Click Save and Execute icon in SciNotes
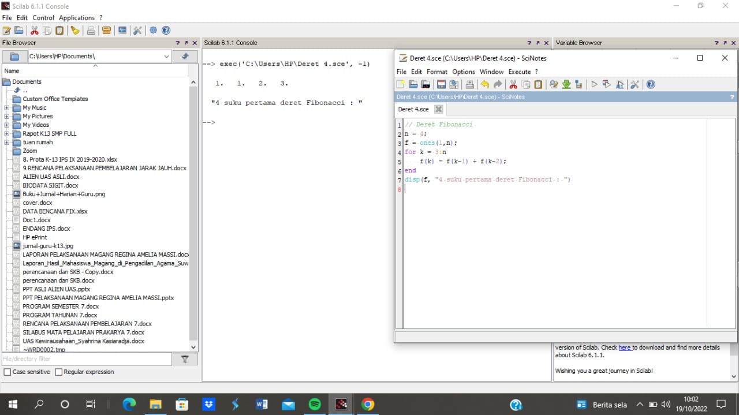The height and width of the screenshot is (415, 739). click(x=606, y=84)
